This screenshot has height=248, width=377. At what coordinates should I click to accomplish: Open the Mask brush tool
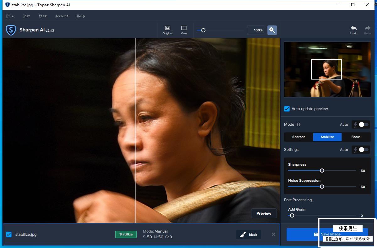(249, 234)
